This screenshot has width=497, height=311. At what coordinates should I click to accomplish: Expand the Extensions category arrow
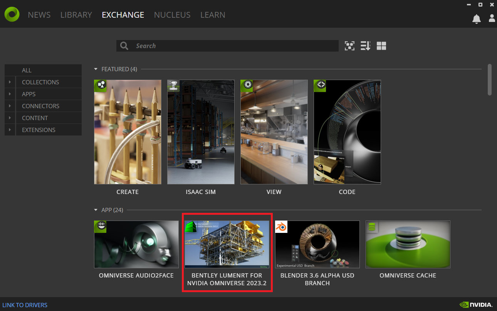tap(10, 130)
